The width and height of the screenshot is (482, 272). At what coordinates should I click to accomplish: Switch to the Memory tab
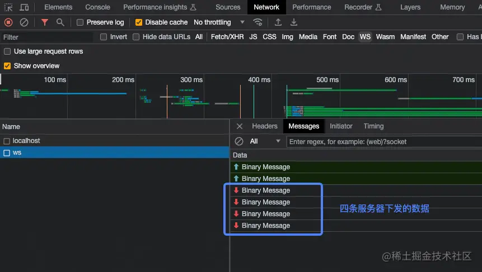452,7
